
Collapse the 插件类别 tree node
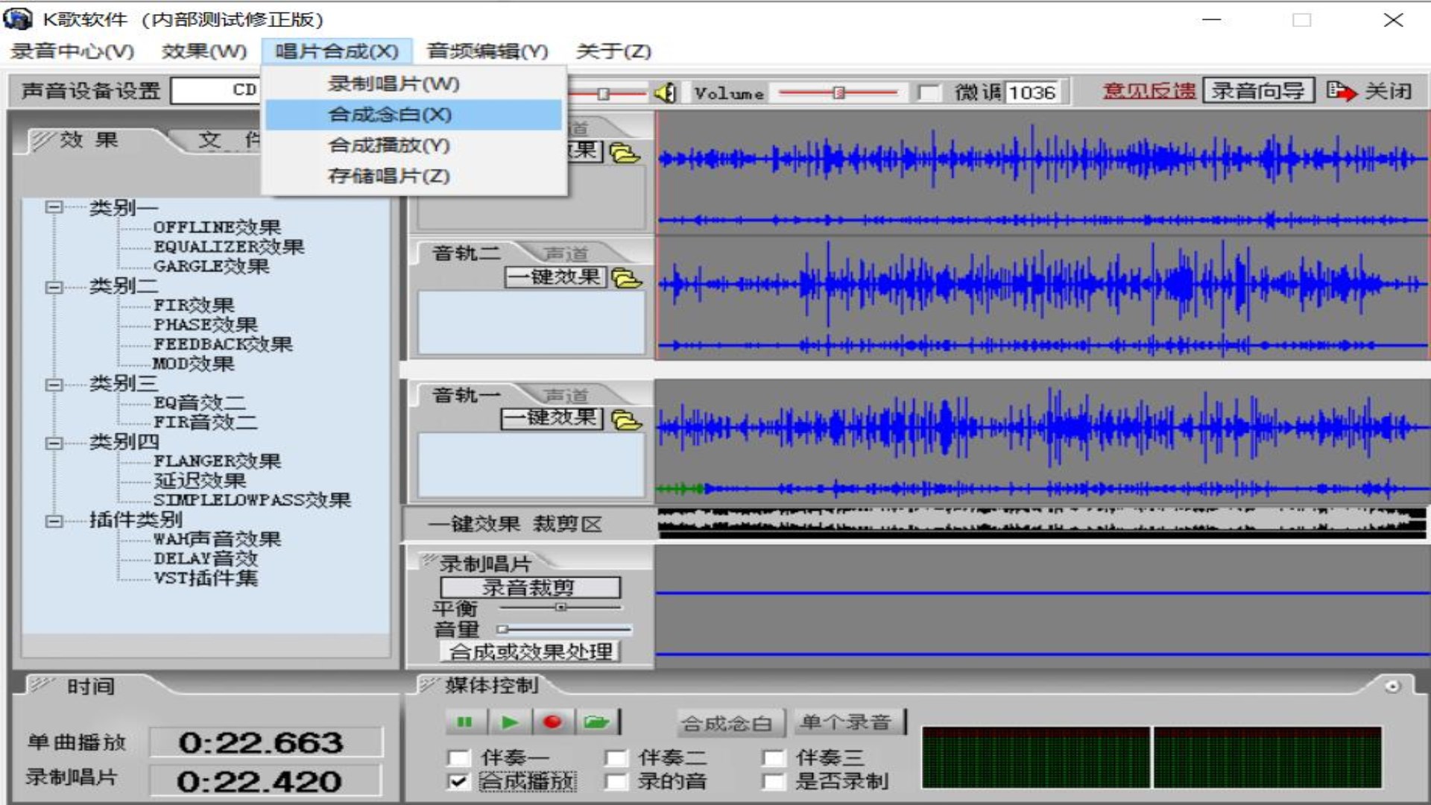pyautogui.click(x=54, y=520)
